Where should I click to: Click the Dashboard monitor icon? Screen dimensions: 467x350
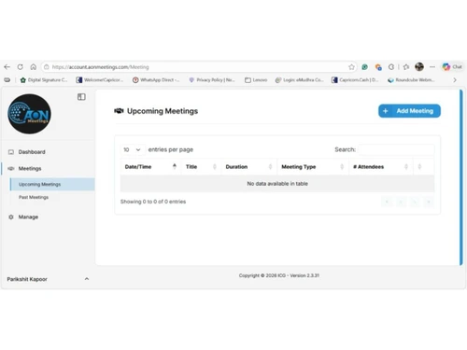click(11, 152)
